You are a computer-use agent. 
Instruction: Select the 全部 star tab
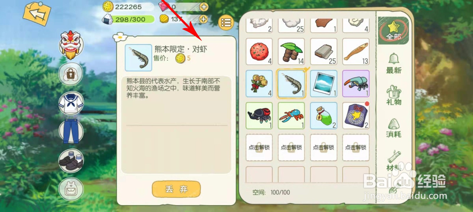[x=394, y=31]
